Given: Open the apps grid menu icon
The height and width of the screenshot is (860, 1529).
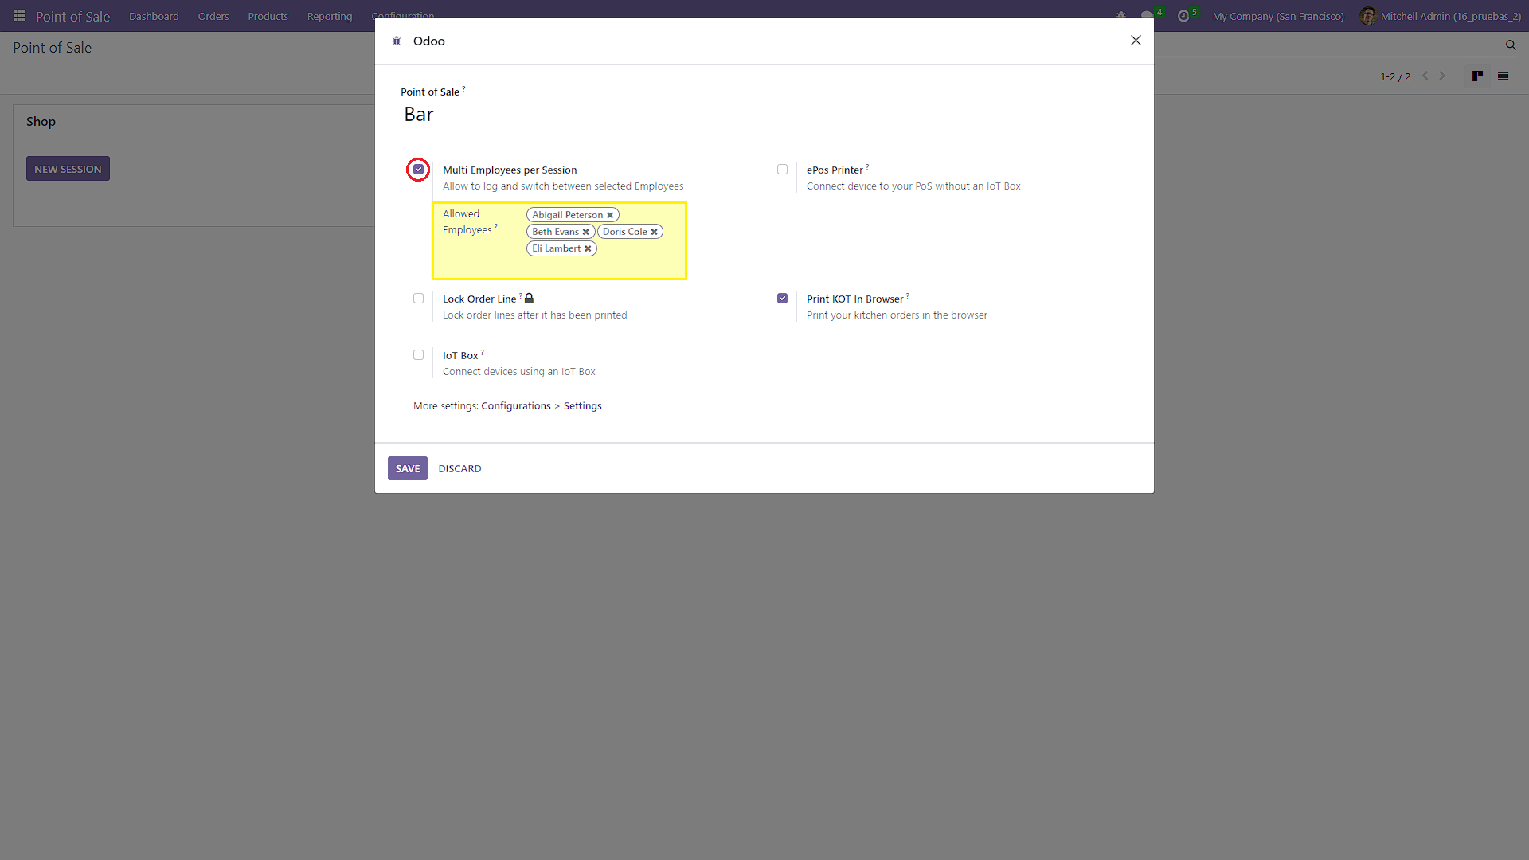Looking at the screenshot, I should (19, 16).
